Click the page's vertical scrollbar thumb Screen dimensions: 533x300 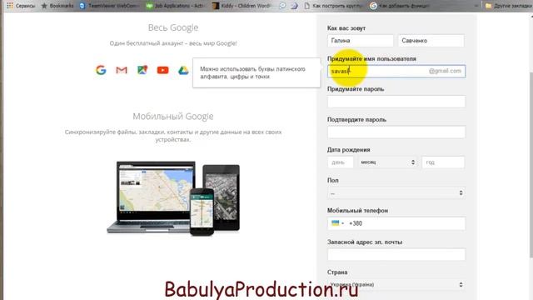coord(531,165)
